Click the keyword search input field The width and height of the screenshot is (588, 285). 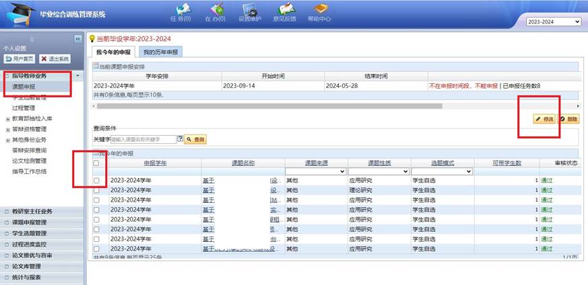(143, 139)
